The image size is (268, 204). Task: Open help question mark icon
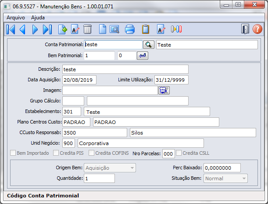[x=257, y=29]
